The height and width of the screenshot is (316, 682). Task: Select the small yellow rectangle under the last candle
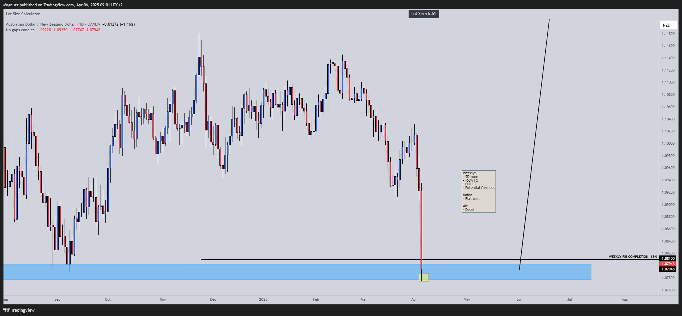click(424, 277)
